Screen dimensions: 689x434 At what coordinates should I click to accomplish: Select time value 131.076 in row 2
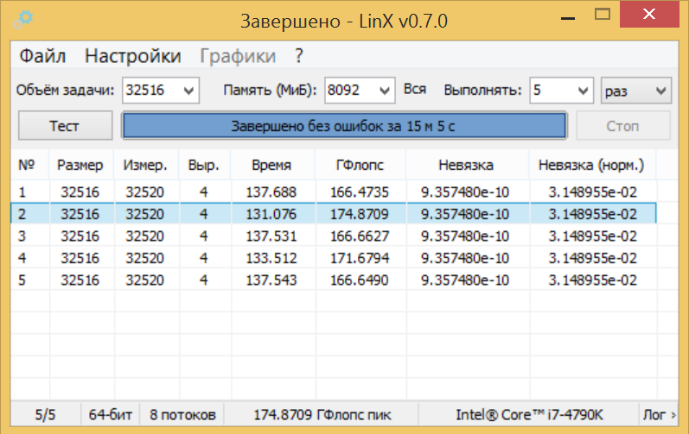point(271,214)
